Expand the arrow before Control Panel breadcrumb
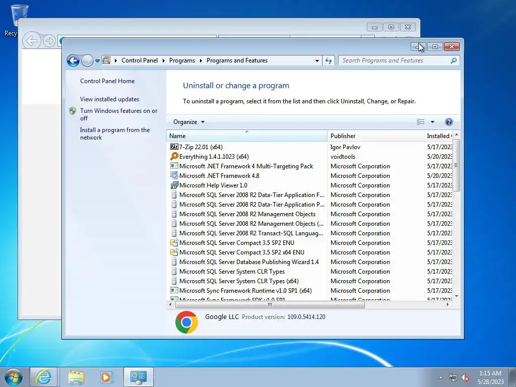This screenshot has height=387, width=516. 116,60
